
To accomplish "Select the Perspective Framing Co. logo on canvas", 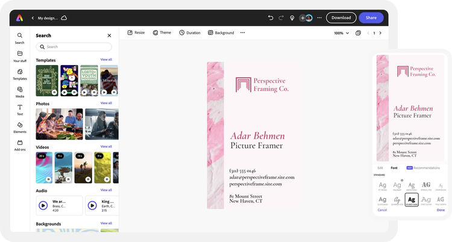I will click(262, 85).
